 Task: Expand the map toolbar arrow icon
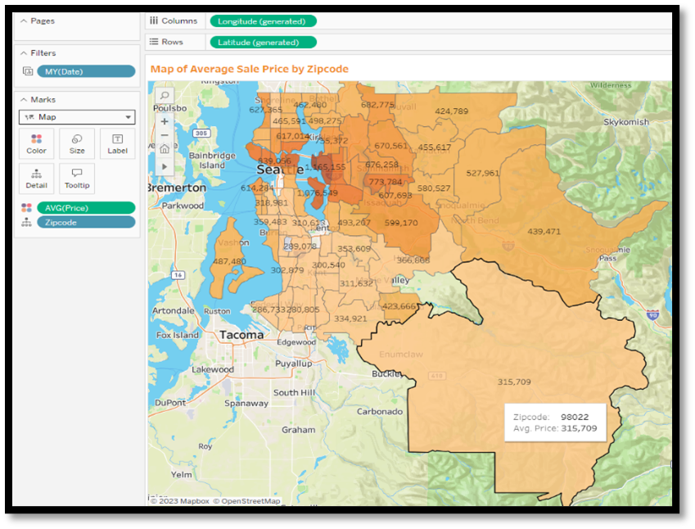[165, 166]
